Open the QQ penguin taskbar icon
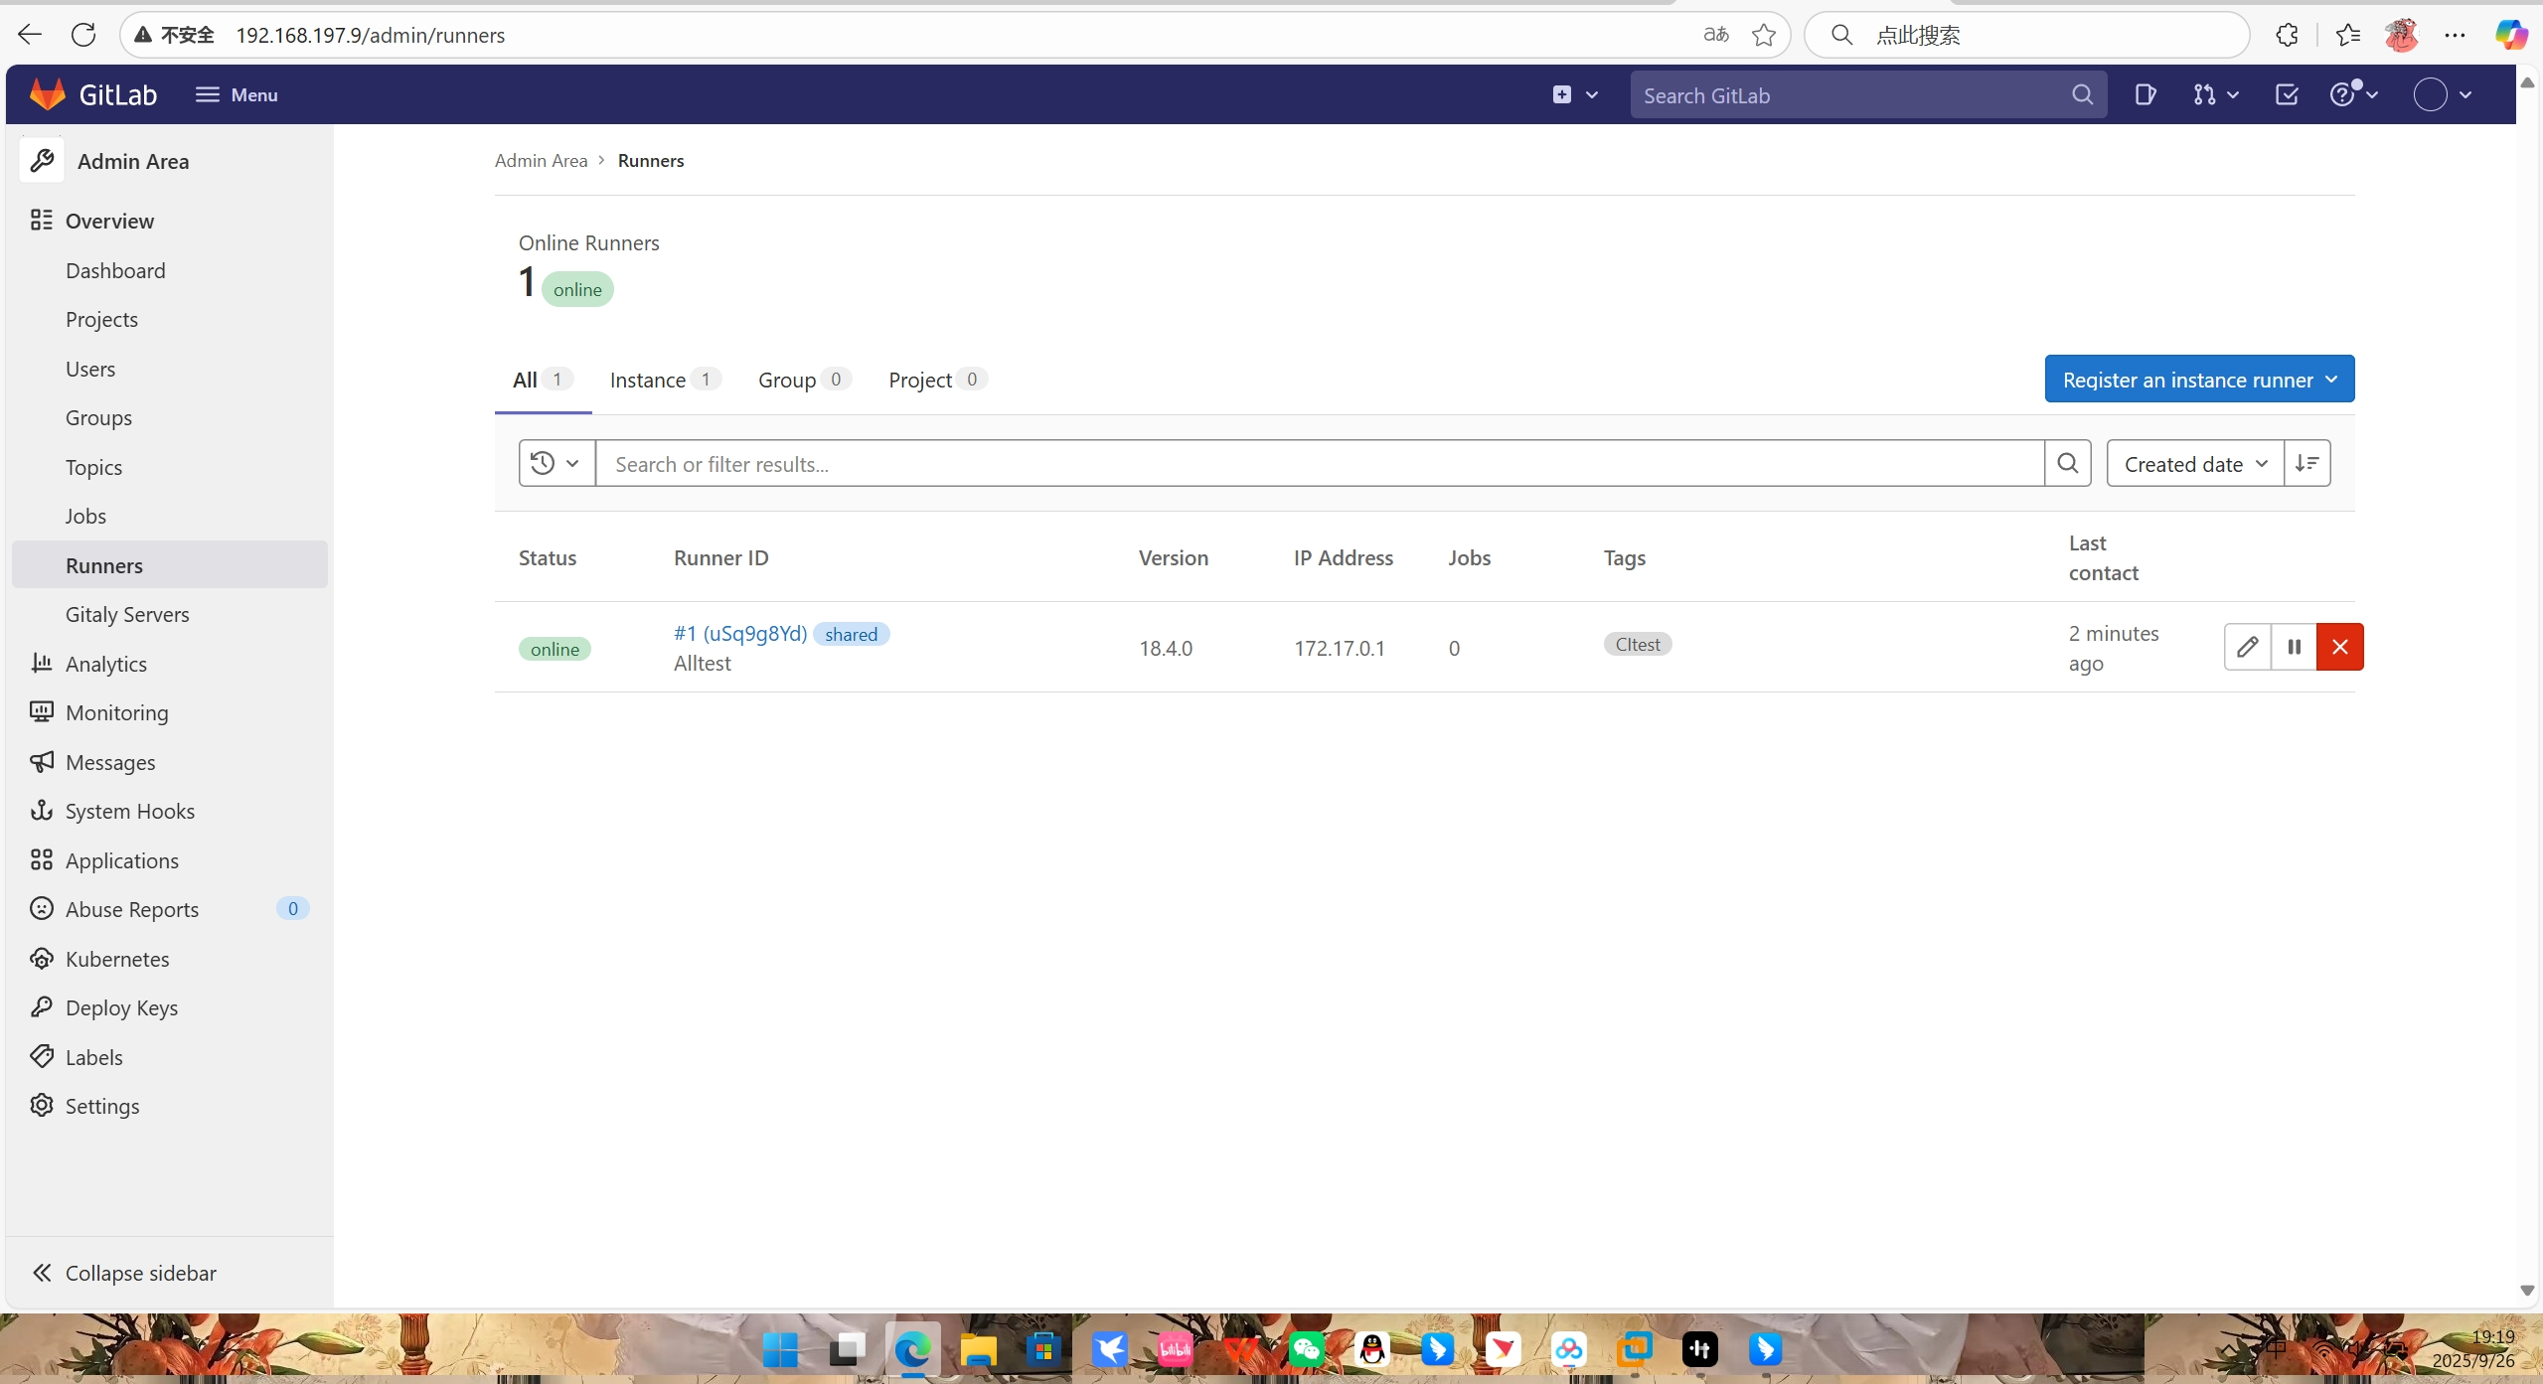 tap(1372, 1348)
